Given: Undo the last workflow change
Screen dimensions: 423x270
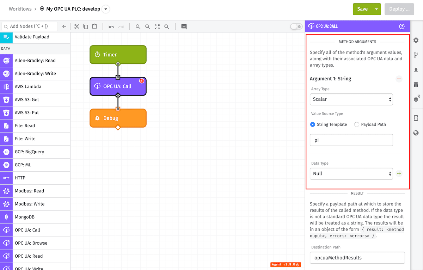Looking at the screenshot, I should pos(111,26).
